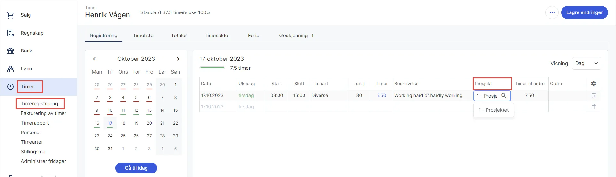Viewport: 616px width, 177px height.
Task: Open table column settings gear
Action: [594, 84]
